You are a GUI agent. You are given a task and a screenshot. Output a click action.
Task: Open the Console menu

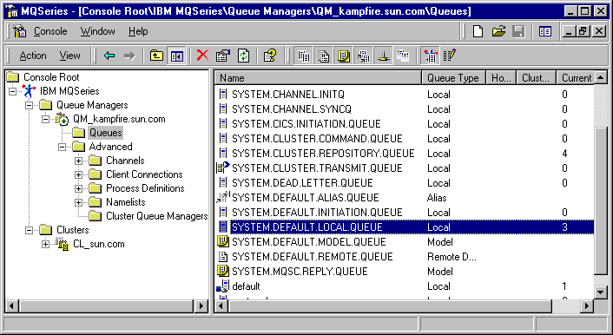(x=50, y=31)
